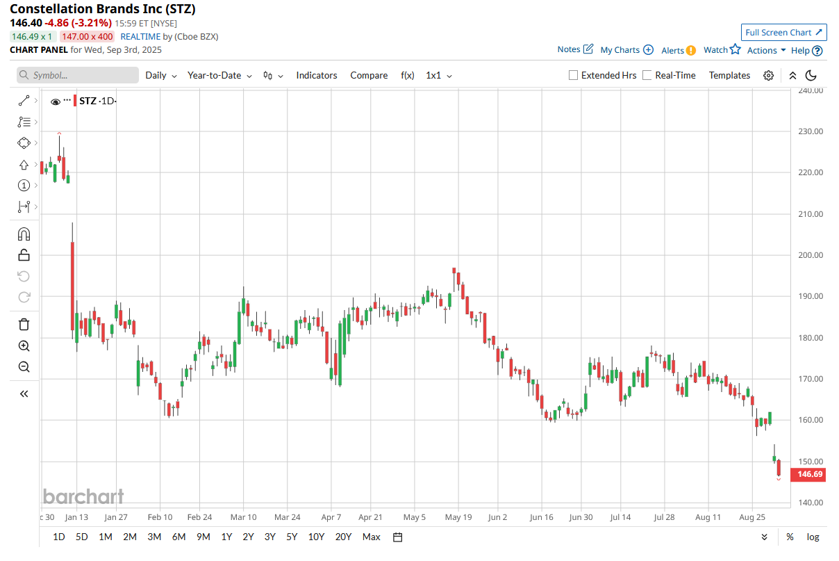Open the Year-to-Date period dropdown
Viewport: 839px width, 561px height.
click(219, 75)
